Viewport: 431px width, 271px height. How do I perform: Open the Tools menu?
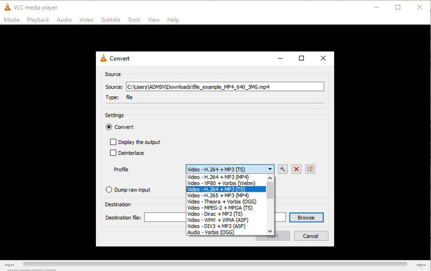pos(134,20)
